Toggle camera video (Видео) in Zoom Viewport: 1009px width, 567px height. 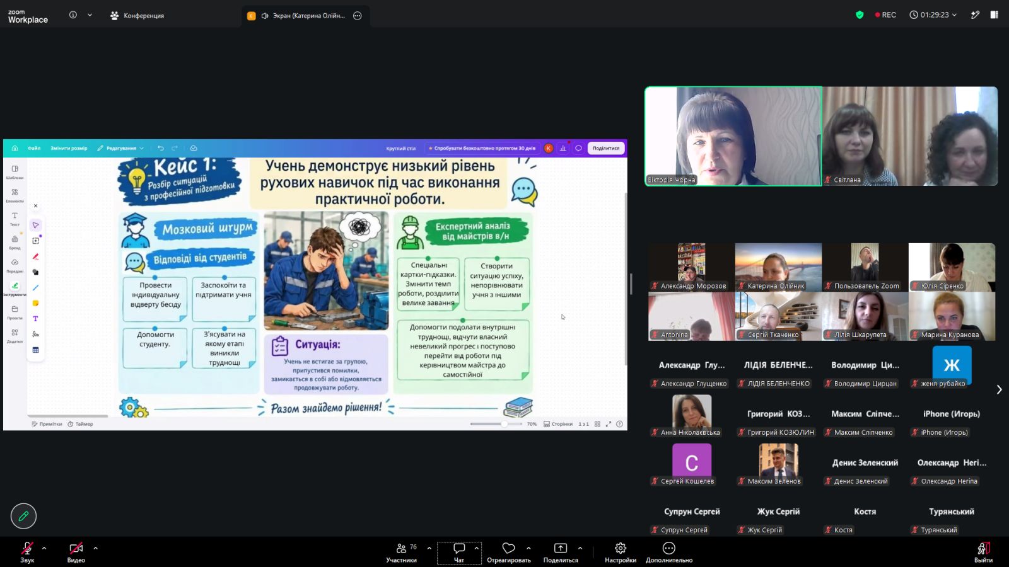coord(76,552)
